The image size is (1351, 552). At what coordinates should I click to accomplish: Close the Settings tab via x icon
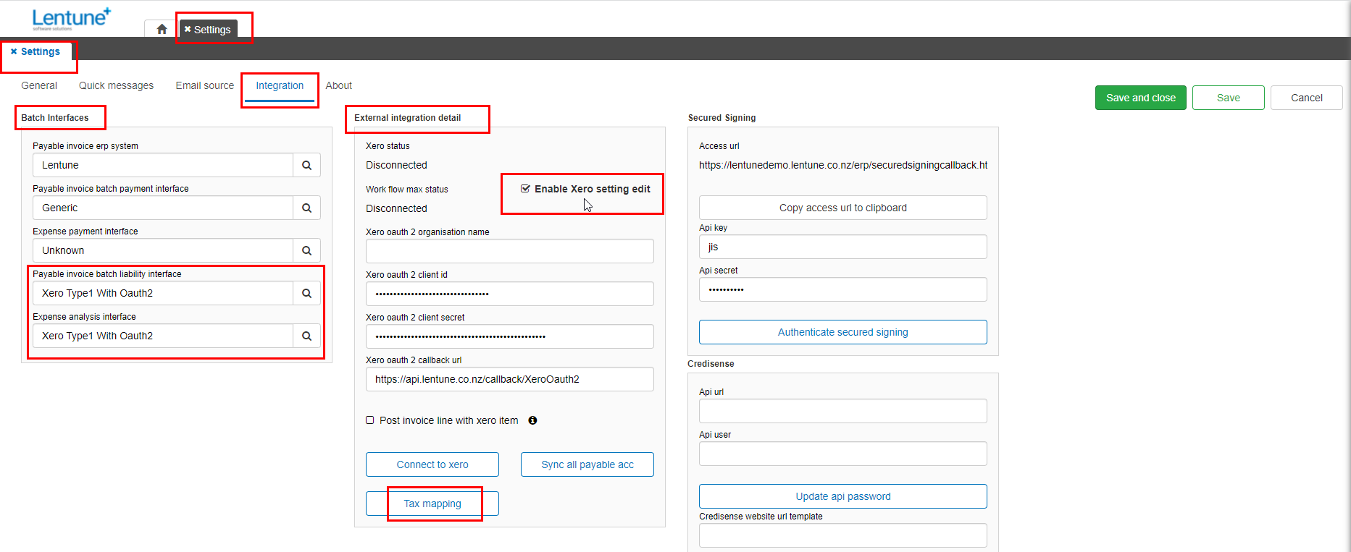pyautogui.click(x=188, y=30)
